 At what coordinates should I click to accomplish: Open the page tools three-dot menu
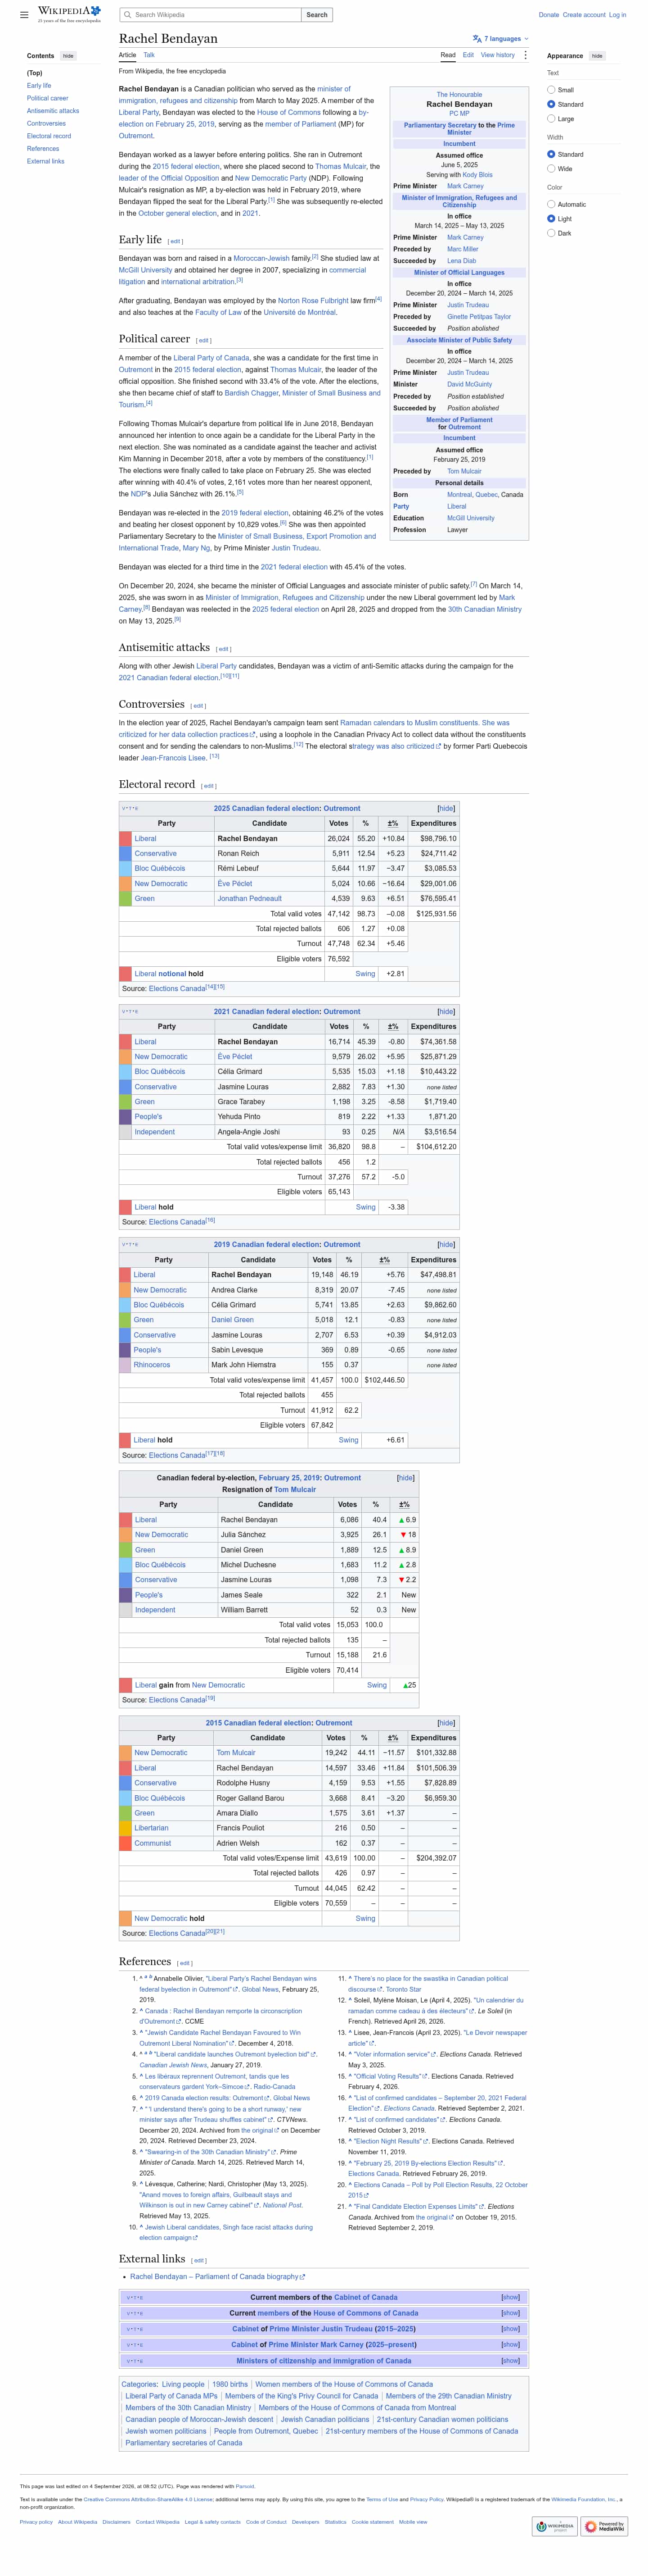point(525,55)
